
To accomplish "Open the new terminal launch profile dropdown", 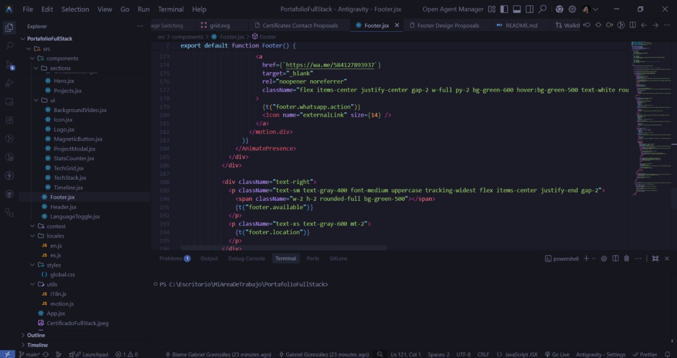I will pos(594,259).
